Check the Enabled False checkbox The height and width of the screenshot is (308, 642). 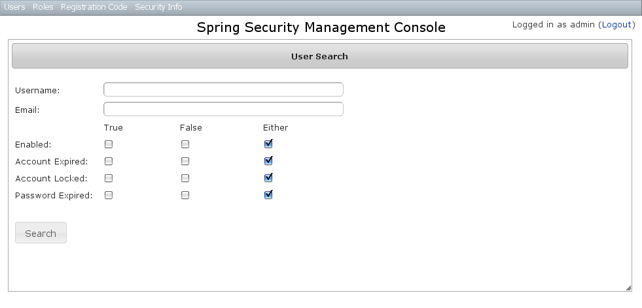pos(185,144)
